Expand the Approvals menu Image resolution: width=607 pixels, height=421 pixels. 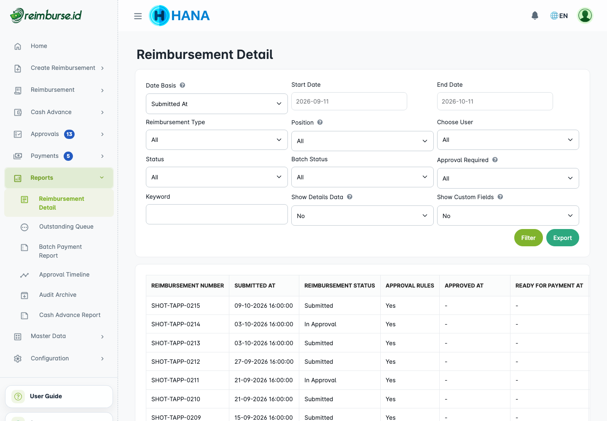(59, 134)
